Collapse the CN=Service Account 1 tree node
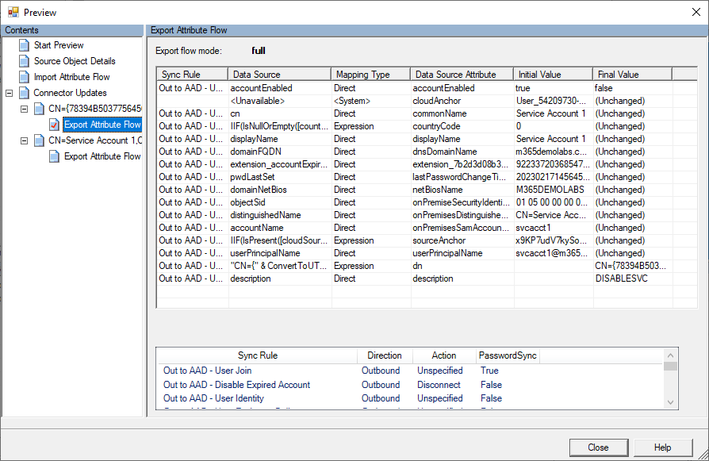The height and width of the screenshot is (461, 709). [24, 140]
